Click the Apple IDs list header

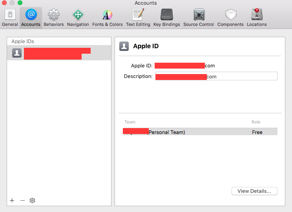click(x=23, y=41)
